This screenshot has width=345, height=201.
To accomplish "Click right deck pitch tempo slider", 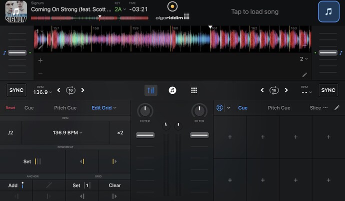I will pos(328,53).
